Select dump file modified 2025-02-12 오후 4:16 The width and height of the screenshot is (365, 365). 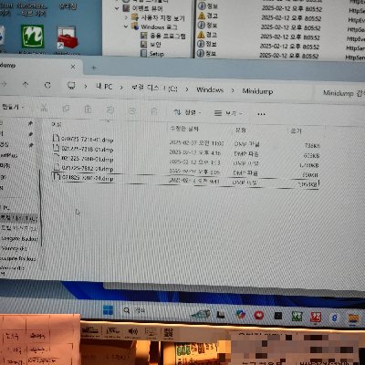pyautogui.click(x=186, y=151)
